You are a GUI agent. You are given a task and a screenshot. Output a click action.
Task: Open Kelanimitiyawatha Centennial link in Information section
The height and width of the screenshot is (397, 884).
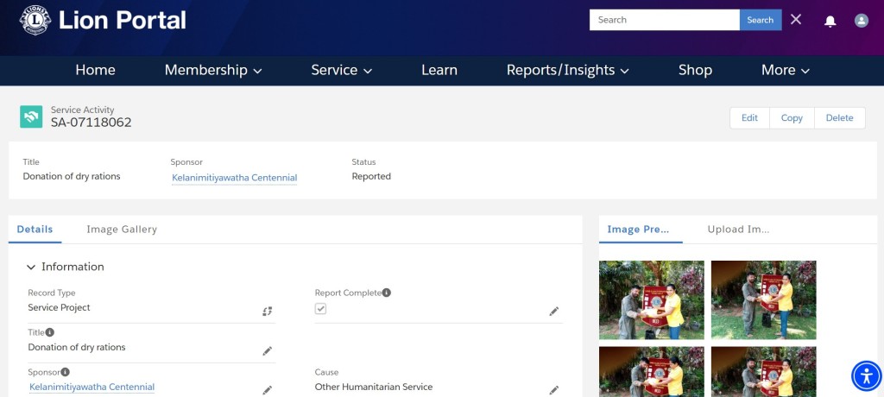(92, 387)
